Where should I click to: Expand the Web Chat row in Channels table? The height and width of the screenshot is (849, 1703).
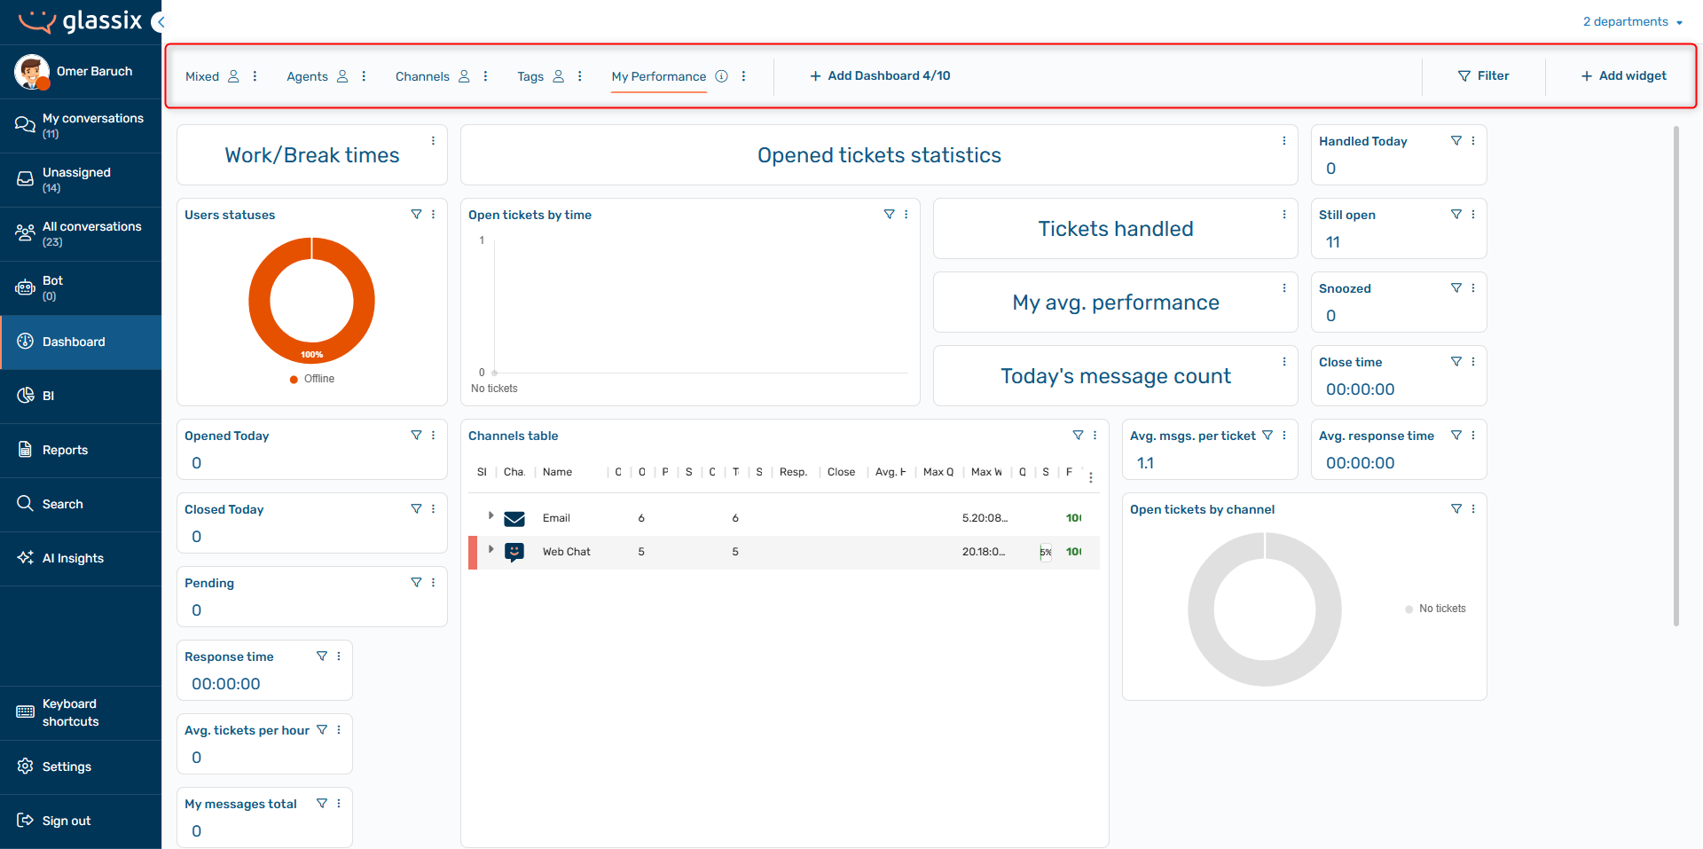click(490, 549)
